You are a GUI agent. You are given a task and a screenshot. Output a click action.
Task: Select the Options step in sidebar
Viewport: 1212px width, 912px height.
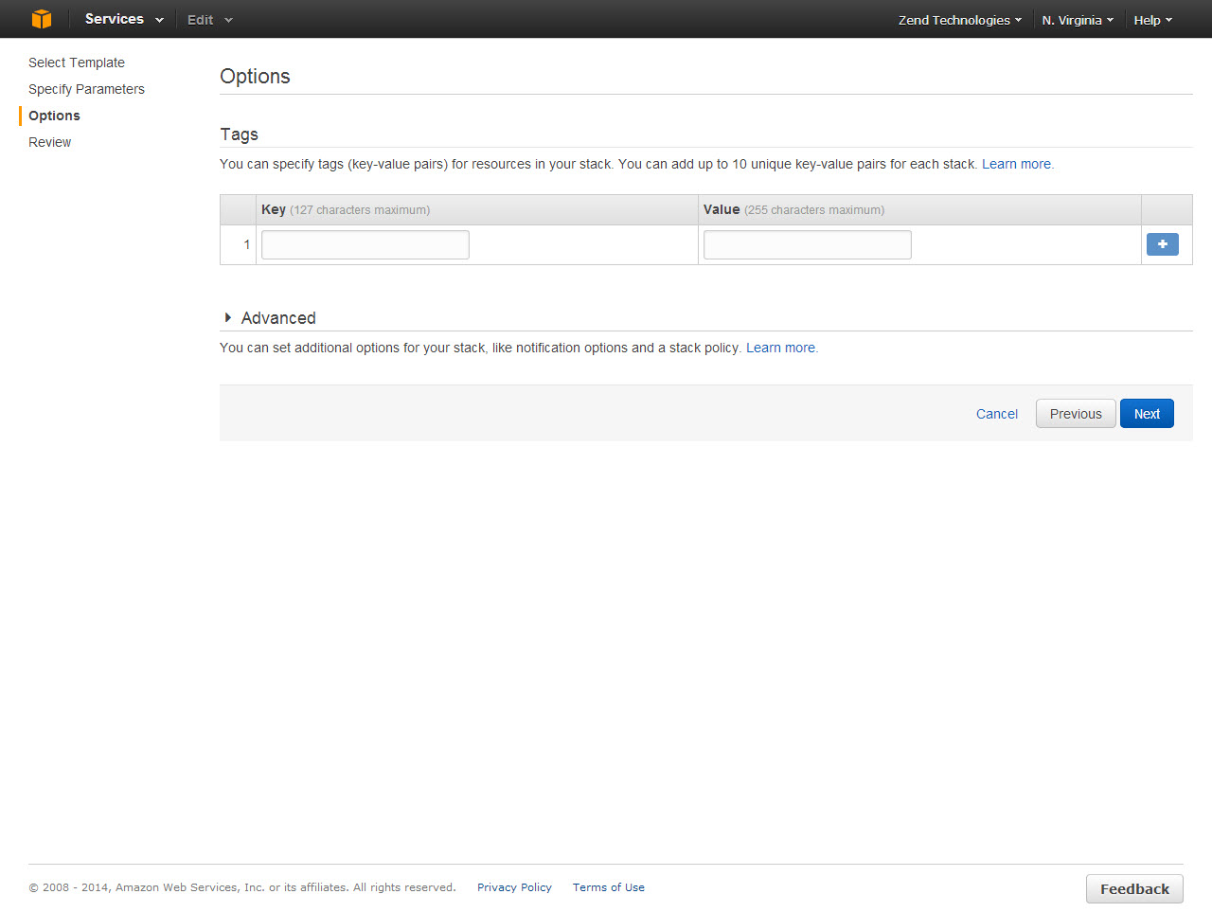tap(54, 116)
